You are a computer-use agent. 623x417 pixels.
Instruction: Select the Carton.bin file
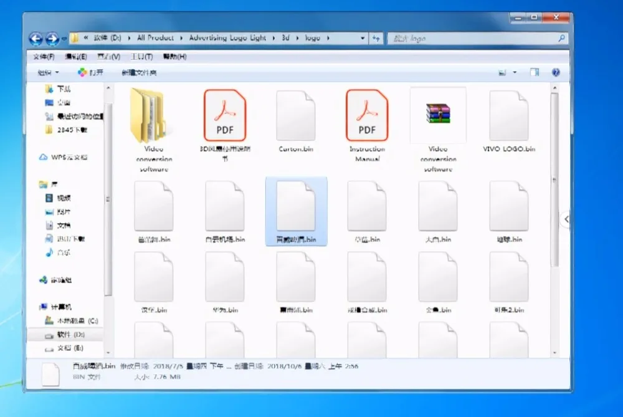pos(296,122)
